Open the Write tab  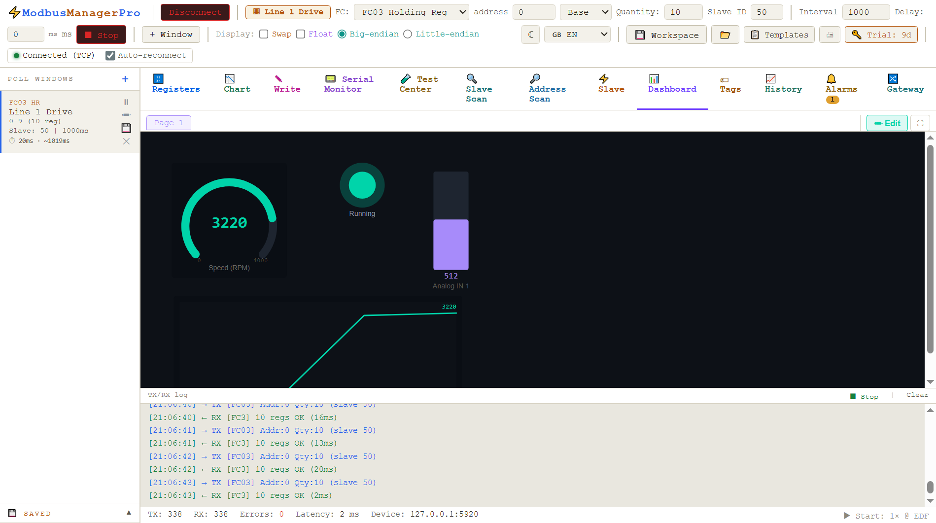point(287,84)
